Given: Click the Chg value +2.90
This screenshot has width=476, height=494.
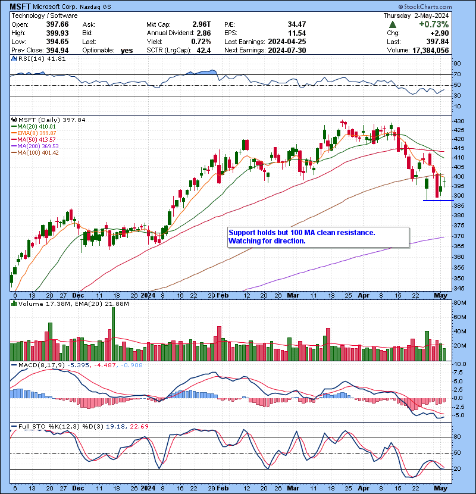Looking at the screenshot, I should 439,33.
